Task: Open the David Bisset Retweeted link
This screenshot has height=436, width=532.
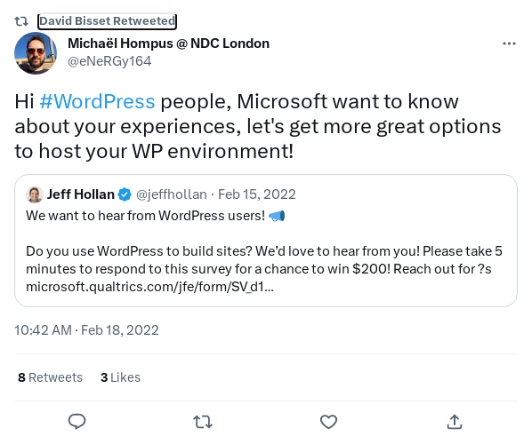Action: [x=108, y=21]
